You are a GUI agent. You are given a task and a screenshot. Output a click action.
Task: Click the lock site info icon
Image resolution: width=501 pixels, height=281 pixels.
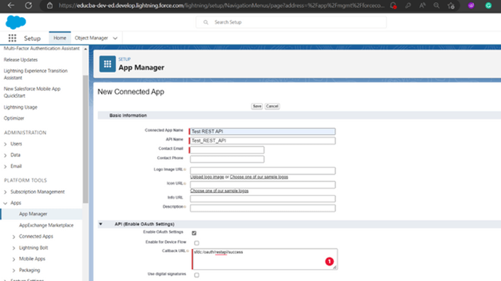(x=50, y=6)
